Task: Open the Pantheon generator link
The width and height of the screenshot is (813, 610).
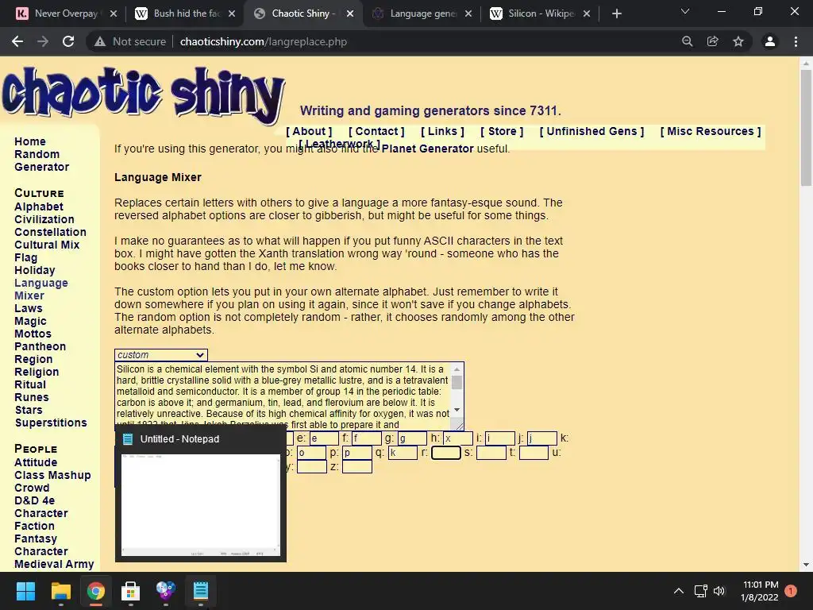Action: 40,346
